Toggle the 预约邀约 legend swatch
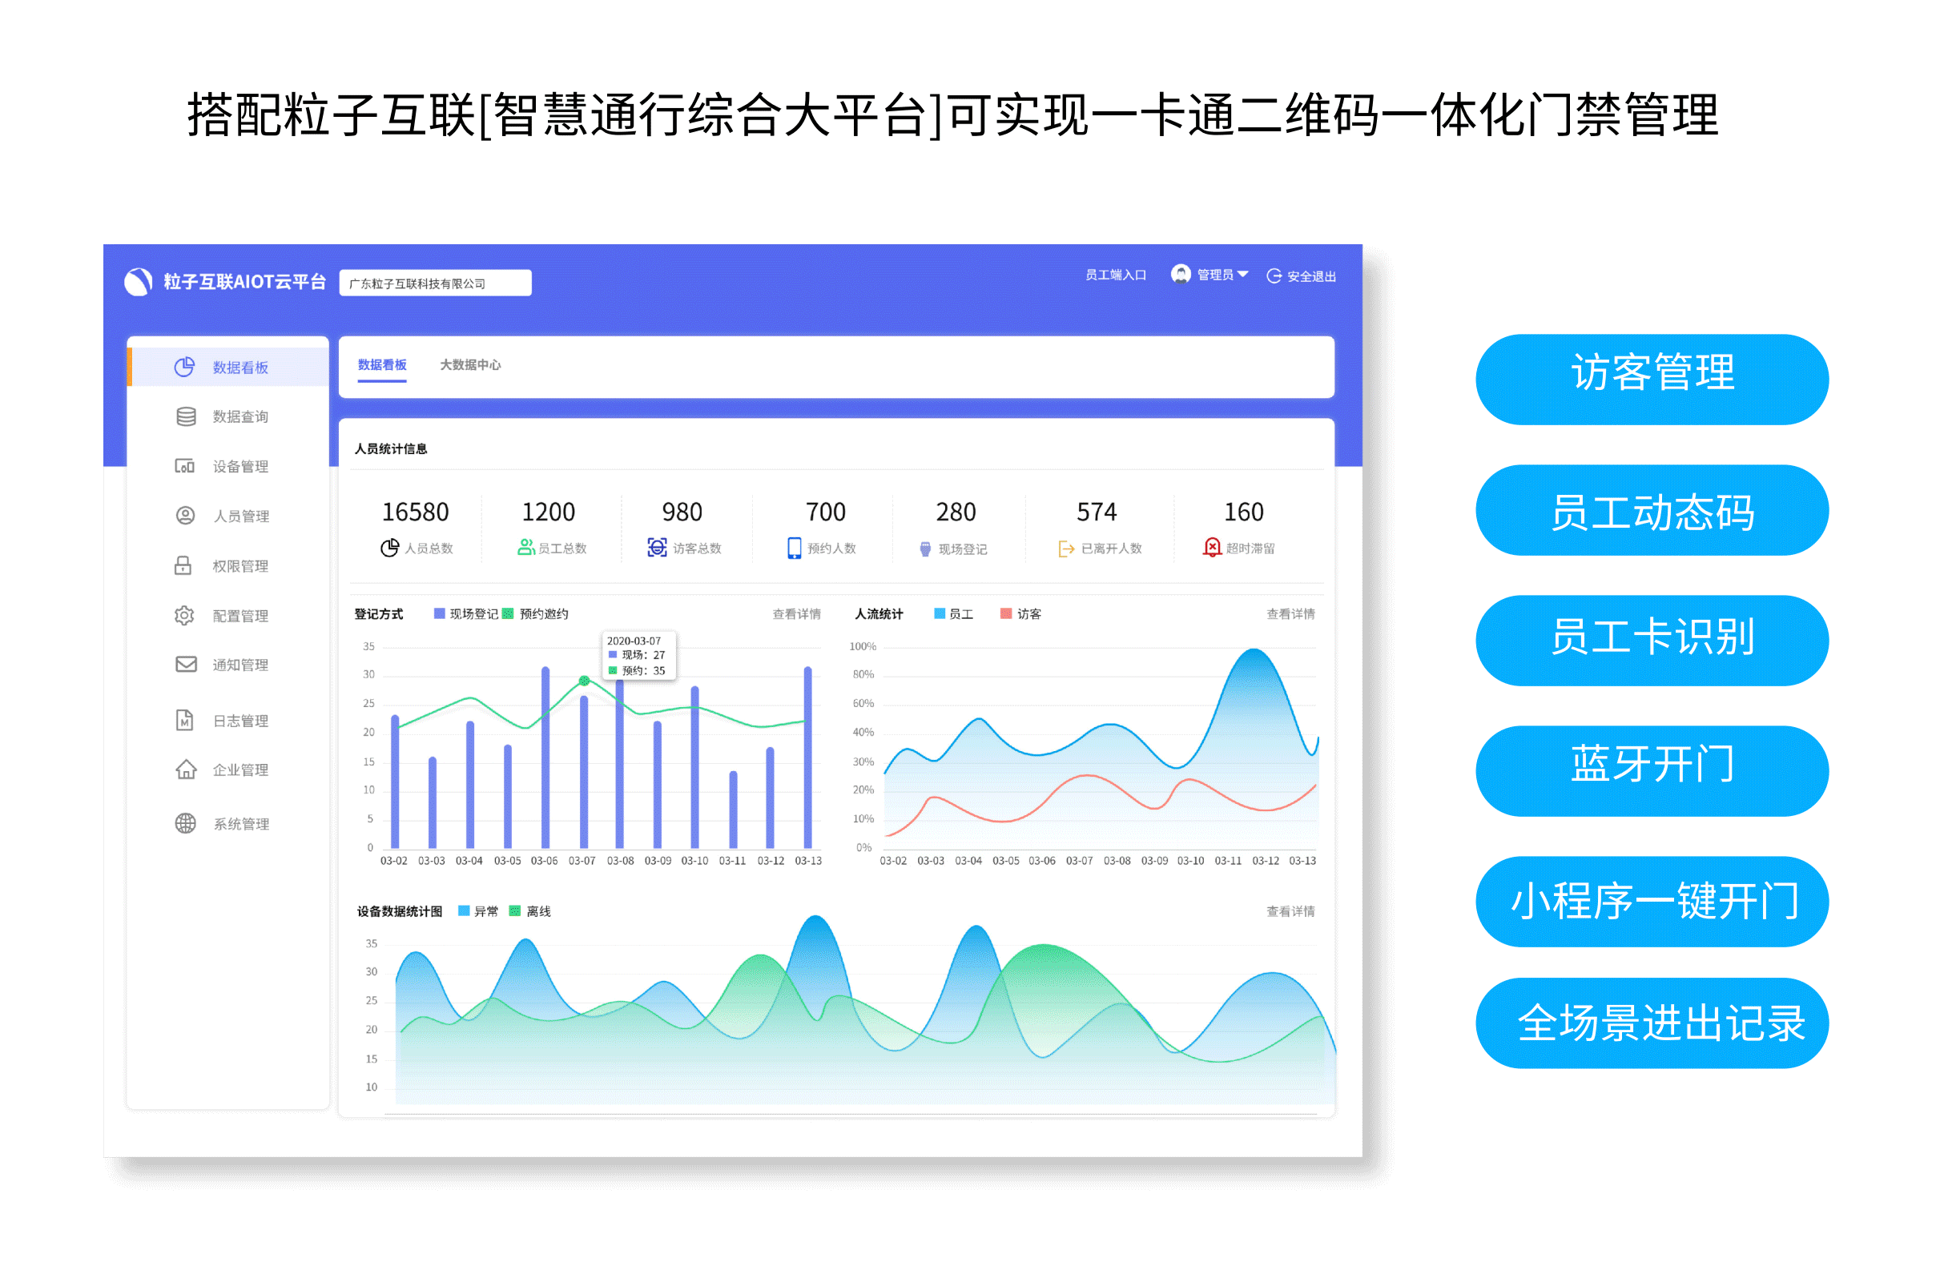This screenshot has height=1266, width=1936. click(508, 614)
